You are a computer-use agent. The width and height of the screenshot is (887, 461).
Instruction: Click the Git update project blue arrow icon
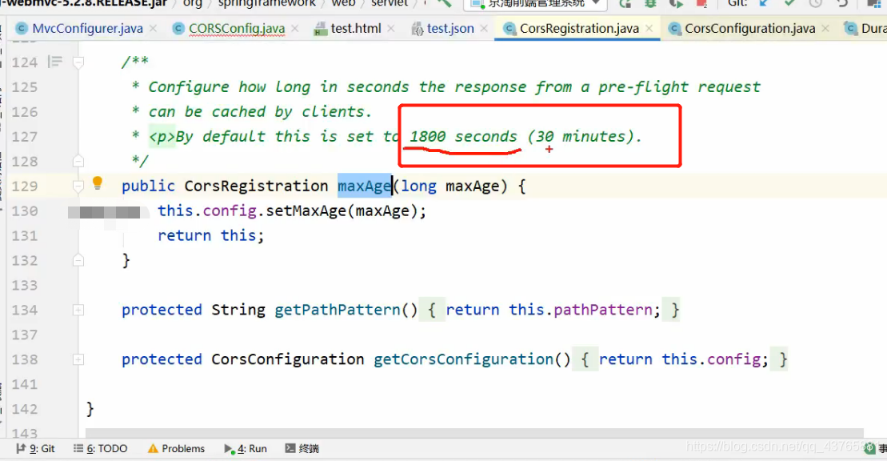coord(763,3)
